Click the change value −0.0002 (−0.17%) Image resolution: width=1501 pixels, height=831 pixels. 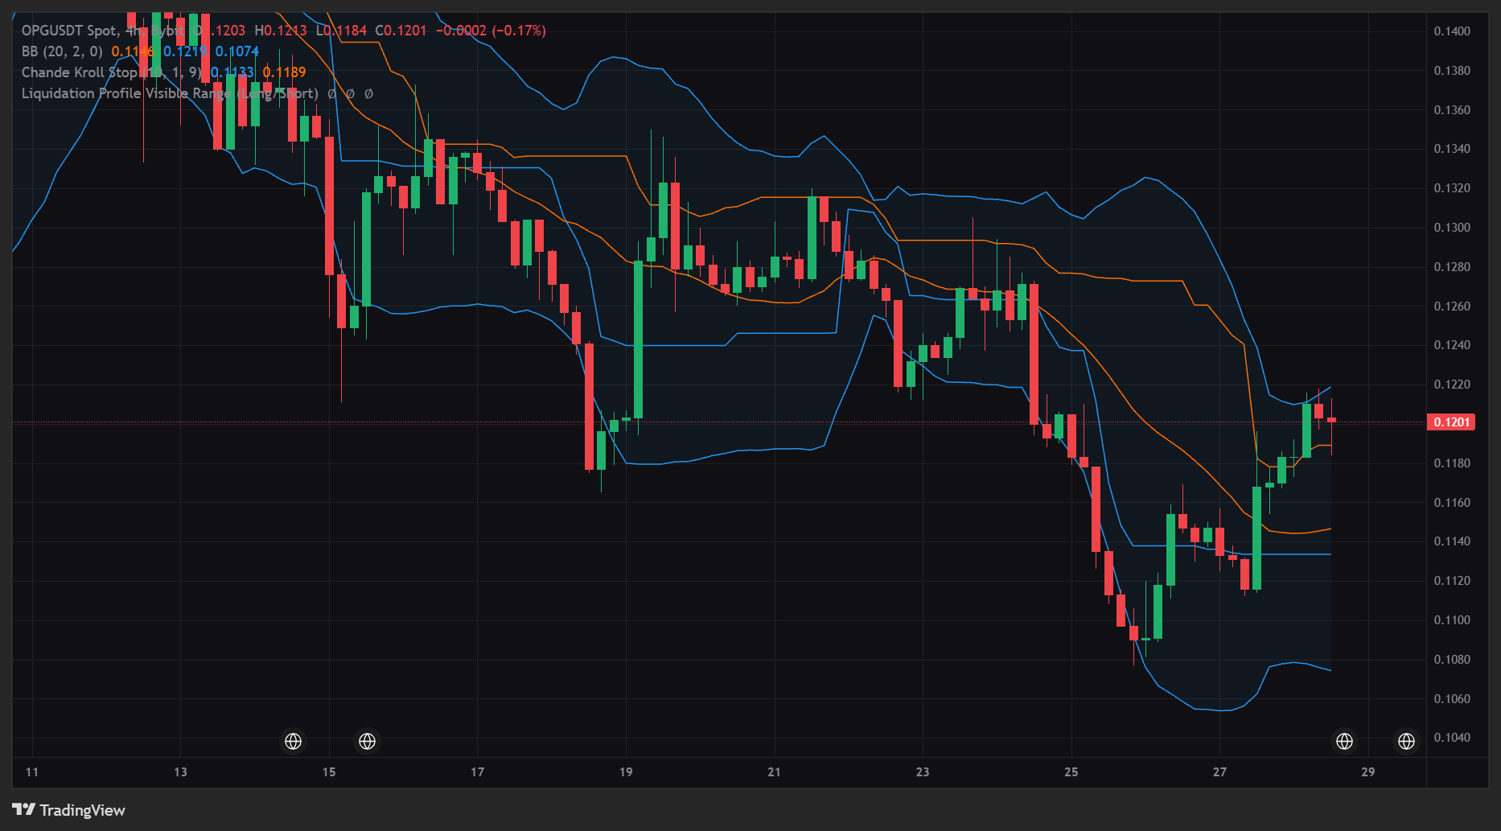coord(491,31)
